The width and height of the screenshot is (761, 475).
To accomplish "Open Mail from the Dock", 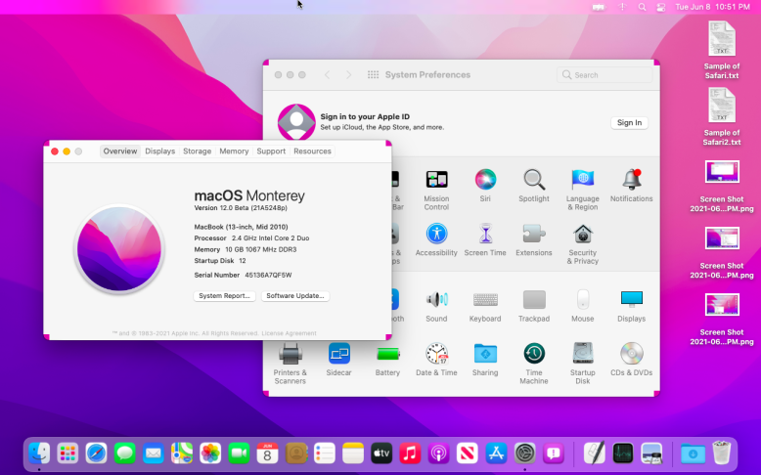I will click(154, 453).
